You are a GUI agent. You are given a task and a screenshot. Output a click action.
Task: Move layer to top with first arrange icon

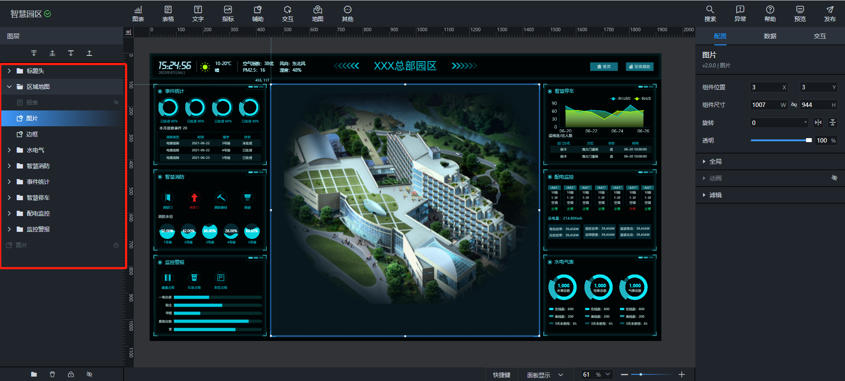pos(34,53)
